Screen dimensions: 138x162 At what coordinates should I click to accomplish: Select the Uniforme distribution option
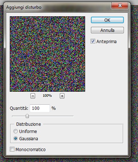click(16, 131)
